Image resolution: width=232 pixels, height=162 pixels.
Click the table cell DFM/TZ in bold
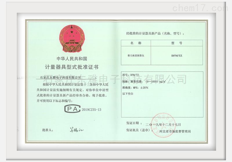[x=177, y=56]
